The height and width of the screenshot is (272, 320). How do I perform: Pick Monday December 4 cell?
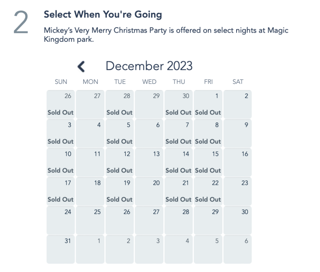click(x=90, y=133)
